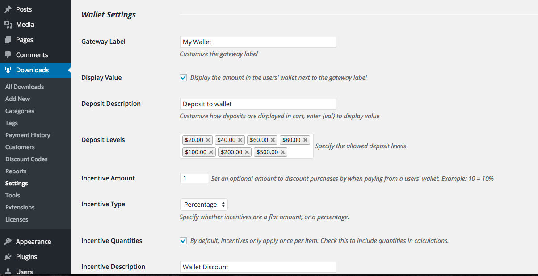Click the Appearance paintbrush icon
Screen dimensions: 538x276
tap(8, 242)
